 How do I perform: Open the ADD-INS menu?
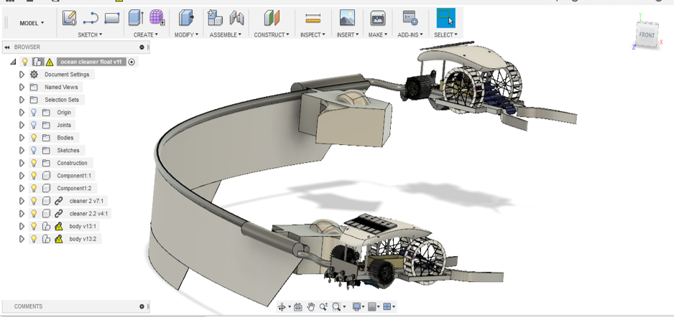[x=410, y=34]
